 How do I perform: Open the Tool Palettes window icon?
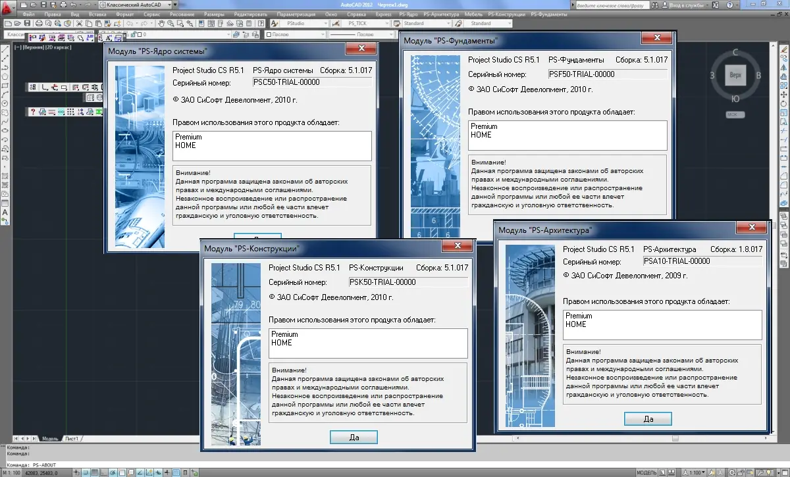point(221,24)
